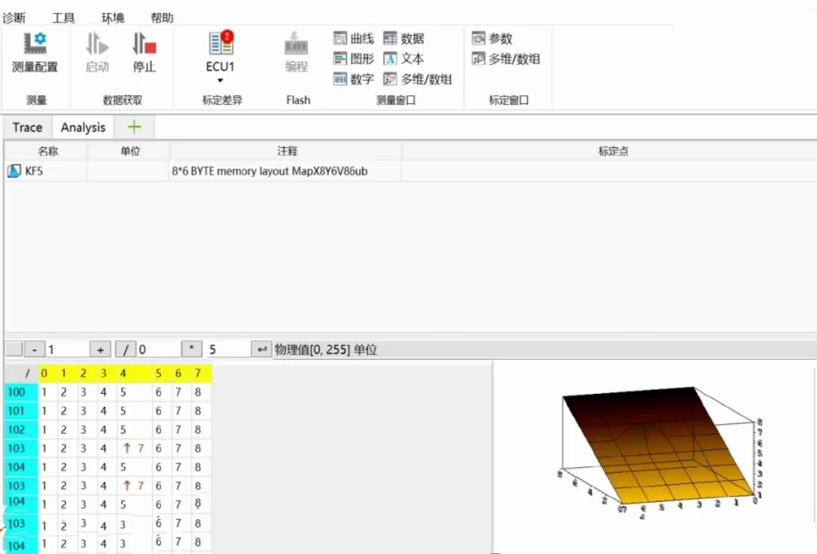Image resolution: width=817 pixels, height=554 pixels.
Task: Click the divide operator button
Action: 126,349
